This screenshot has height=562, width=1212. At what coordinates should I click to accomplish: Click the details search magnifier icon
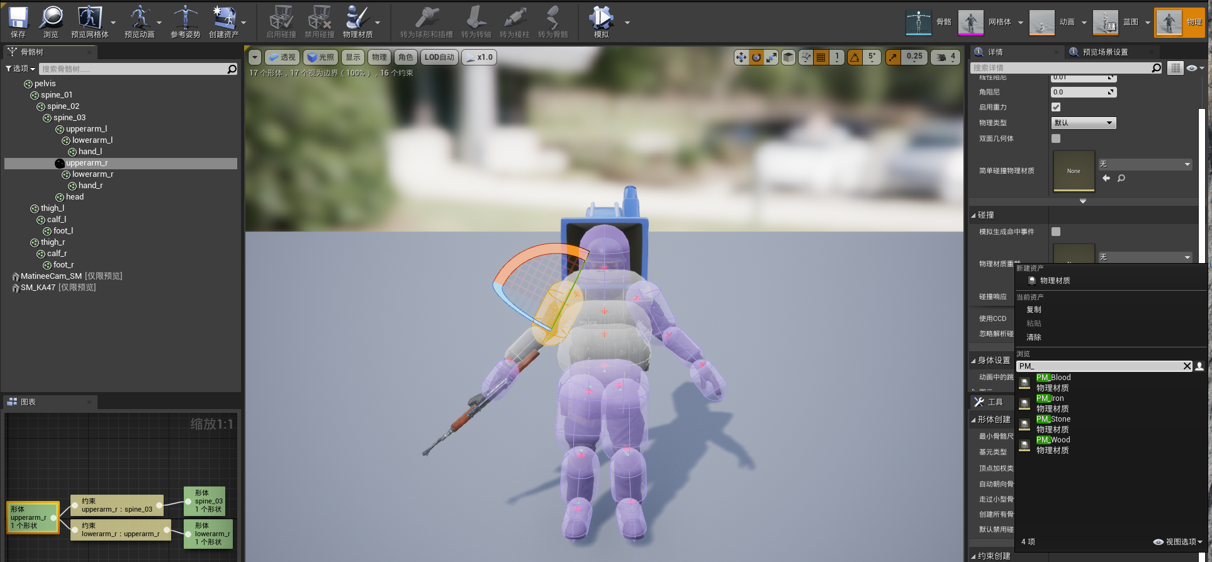click(1156, 68)
